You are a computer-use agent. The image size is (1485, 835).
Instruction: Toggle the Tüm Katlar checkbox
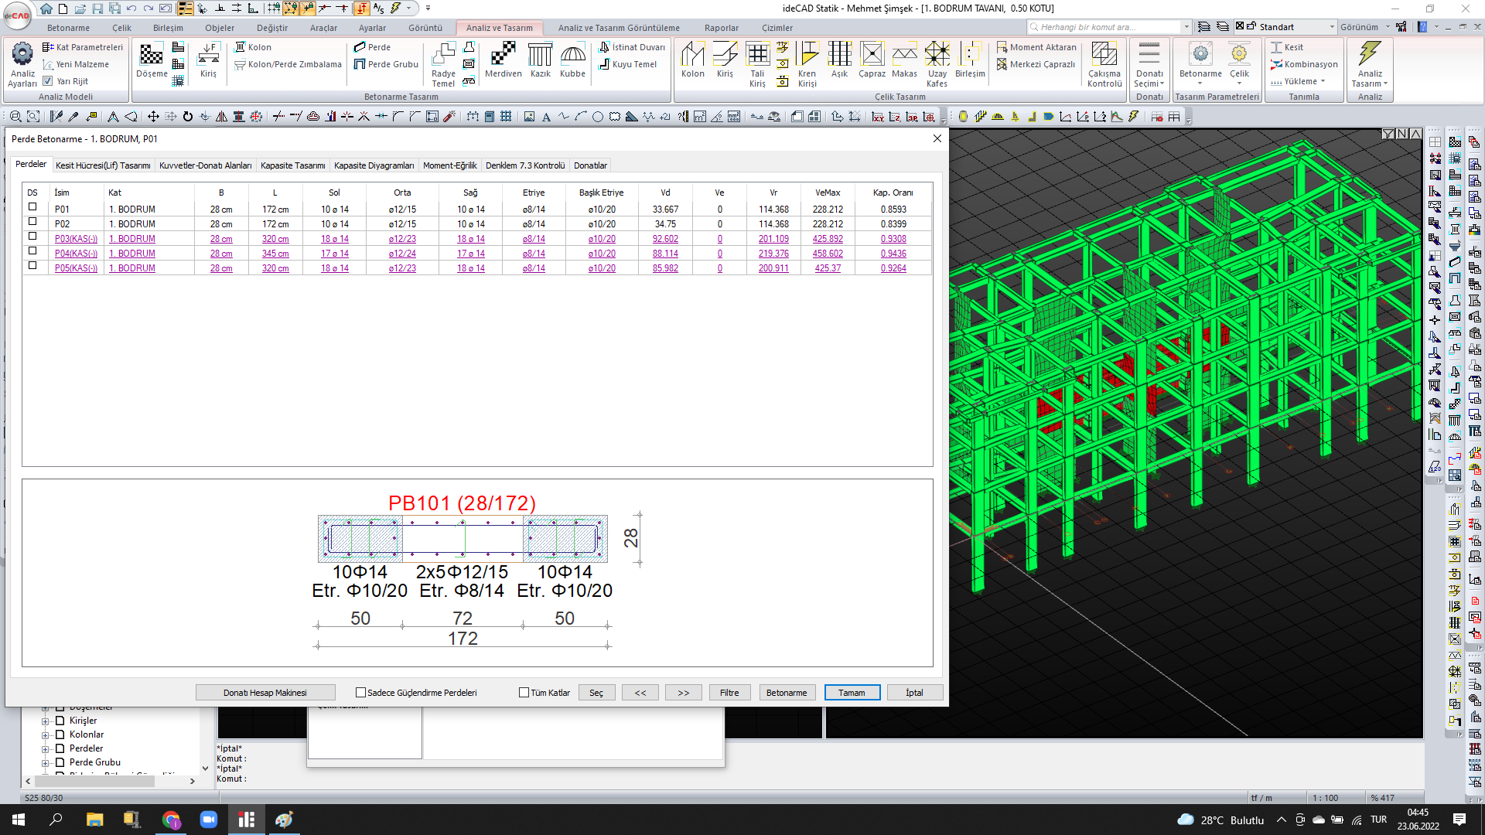coord(524,693)
